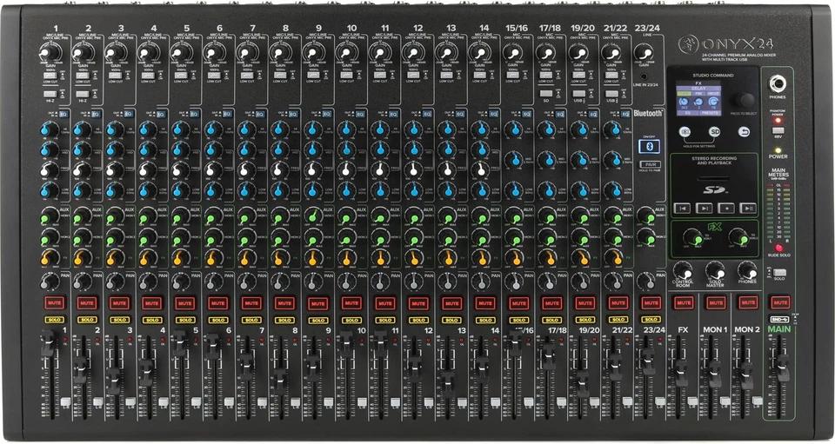Toggle channel 1 Hi-Z switch
835x444 pixels.
coord(50,94)
